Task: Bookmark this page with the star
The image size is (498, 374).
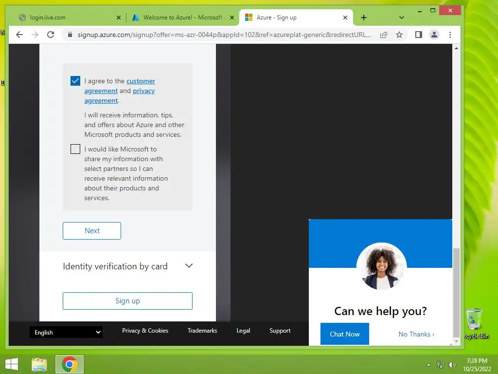Action: pyautogui.click(x=399, y=35)
